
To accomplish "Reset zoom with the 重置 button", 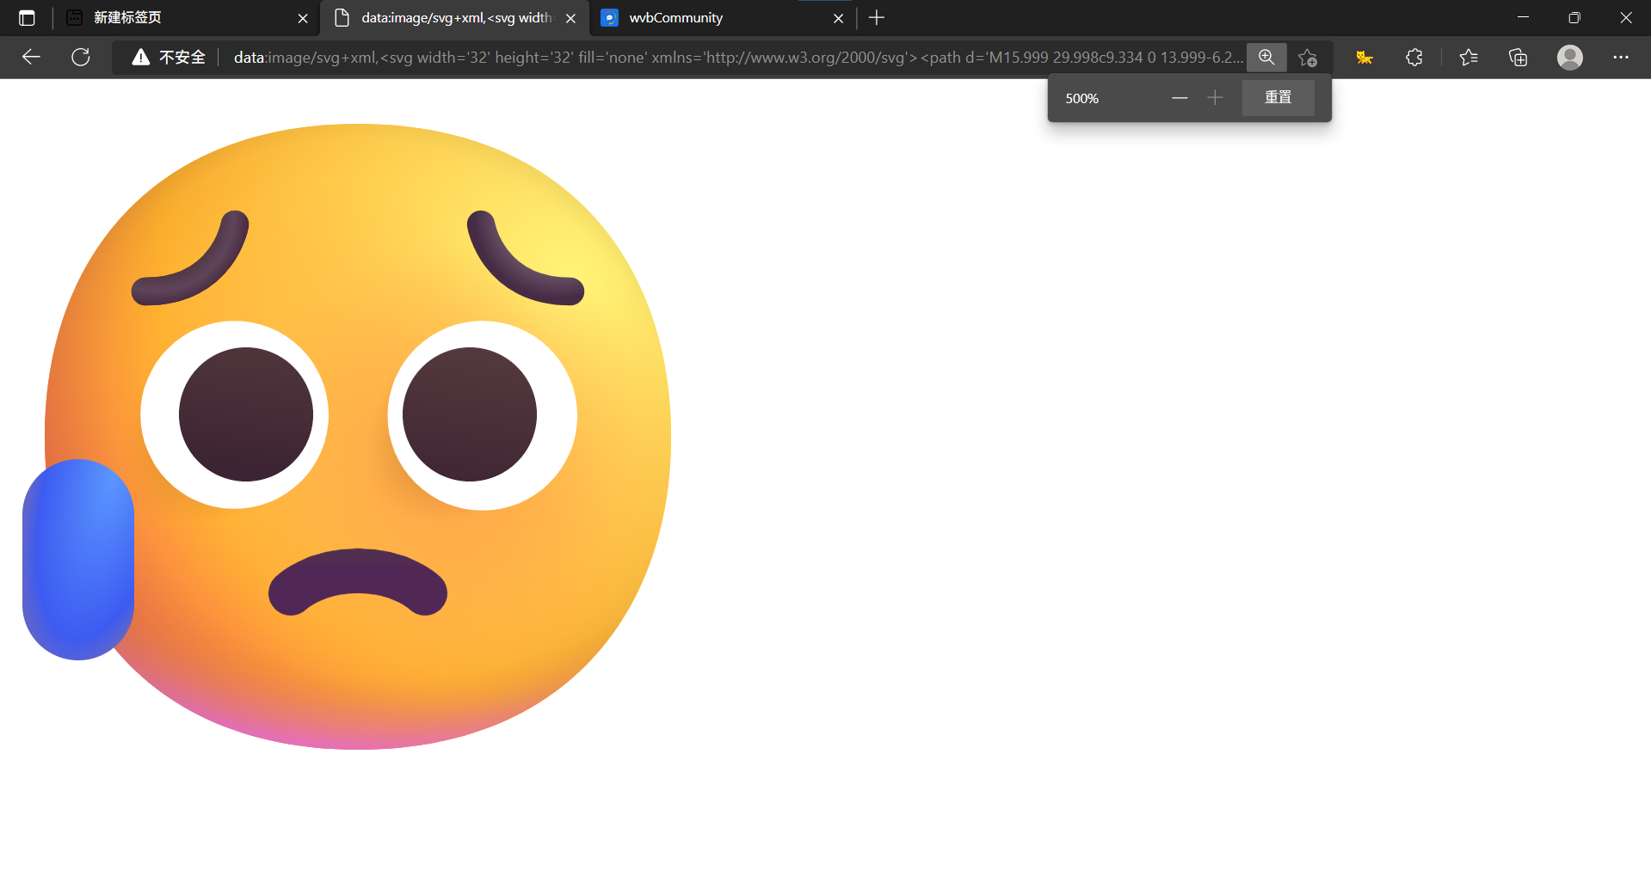I will click(x=1278, y=98).
